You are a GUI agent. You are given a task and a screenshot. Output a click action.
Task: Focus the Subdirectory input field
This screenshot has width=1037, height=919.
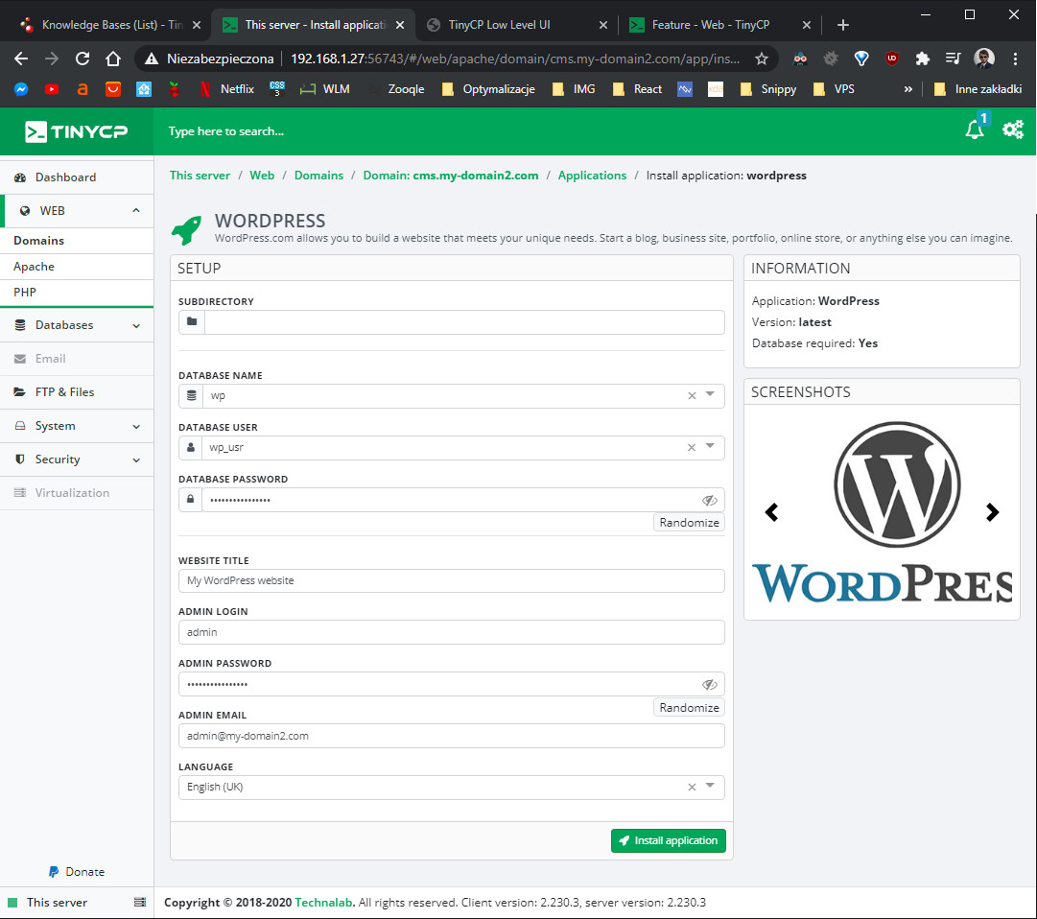[464, 322]
